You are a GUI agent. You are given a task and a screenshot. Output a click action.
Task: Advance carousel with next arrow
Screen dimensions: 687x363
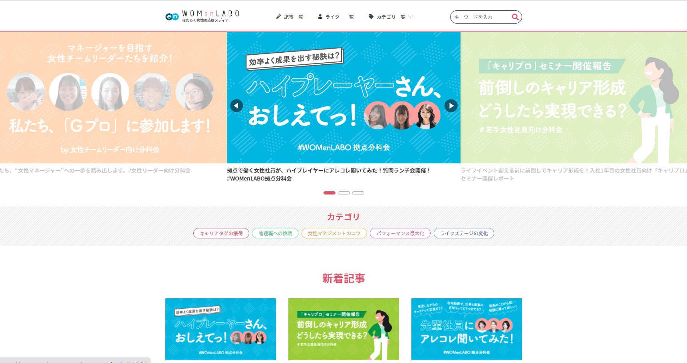[451, 106]
